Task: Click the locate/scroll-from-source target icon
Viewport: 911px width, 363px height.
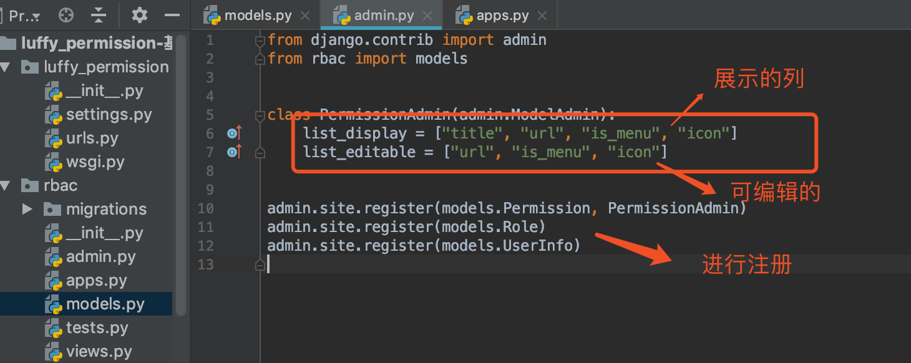Action: point(66,16)
